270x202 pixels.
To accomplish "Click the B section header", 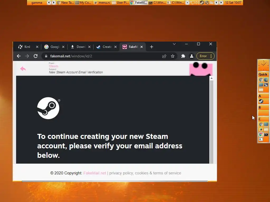I will (263, 108).
